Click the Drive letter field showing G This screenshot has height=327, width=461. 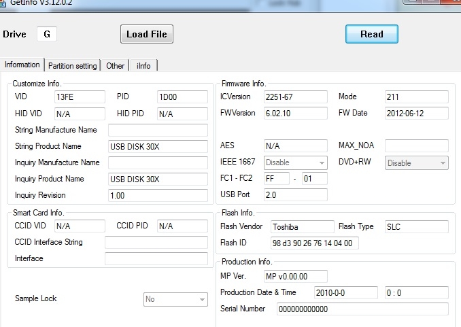[47, 34]
